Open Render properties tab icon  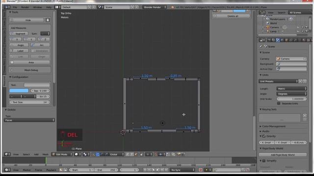click(x=269, y=40)
